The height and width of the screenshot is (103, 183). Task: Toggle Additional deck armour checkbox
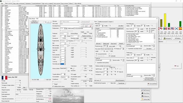[x=53, y=86]
